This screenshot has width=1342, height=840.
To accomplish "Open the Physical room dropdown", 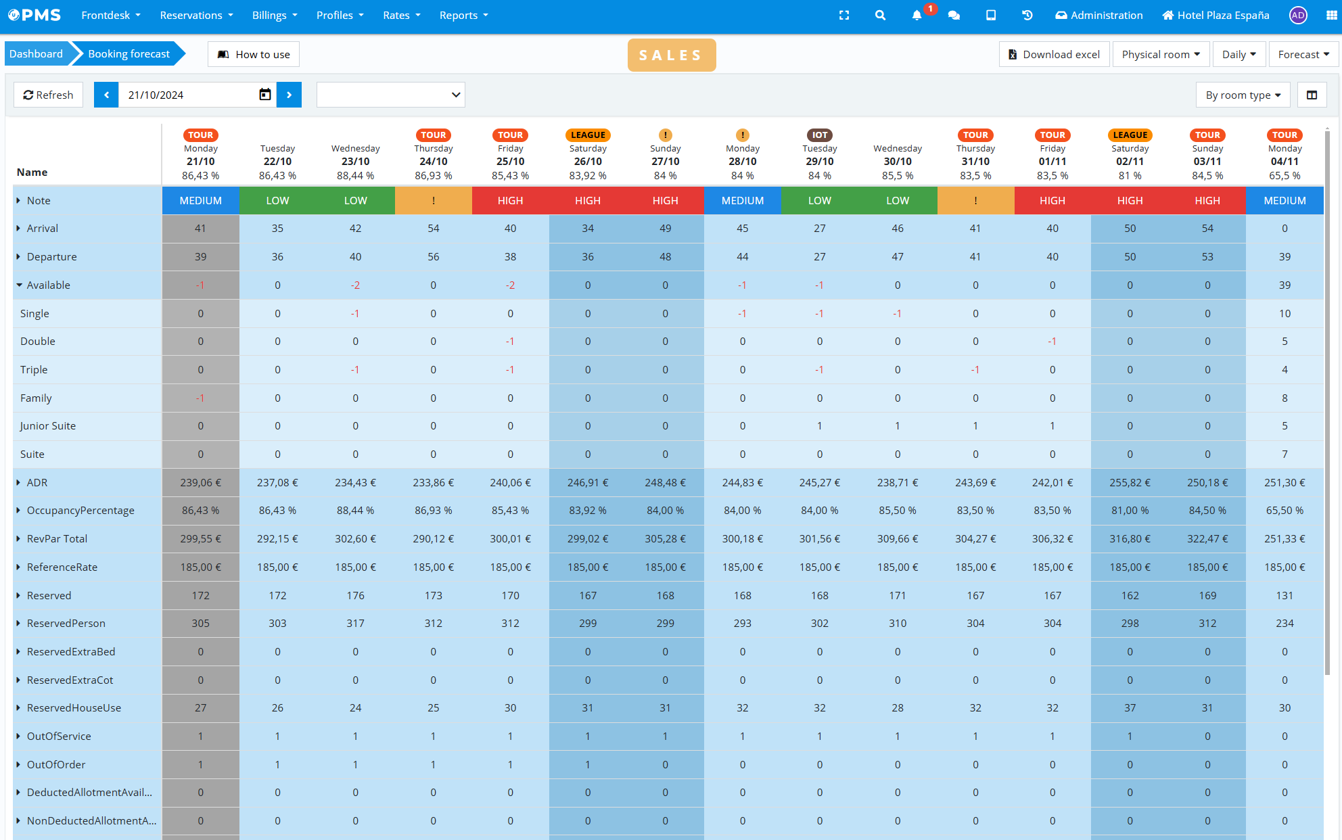I will pyautogui.click(x=1160, y=54).
